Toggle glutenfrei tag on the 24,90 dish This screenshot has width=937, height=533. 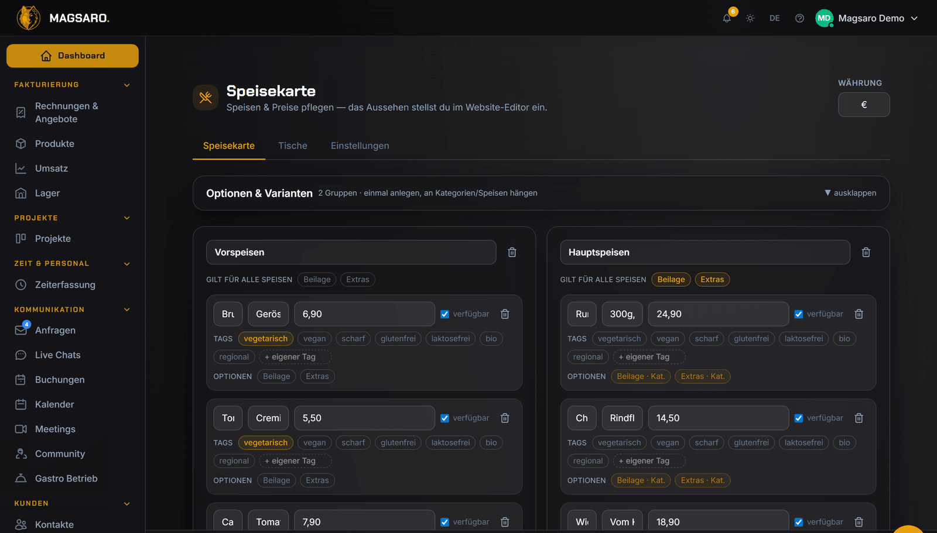(x=751, y=339)
